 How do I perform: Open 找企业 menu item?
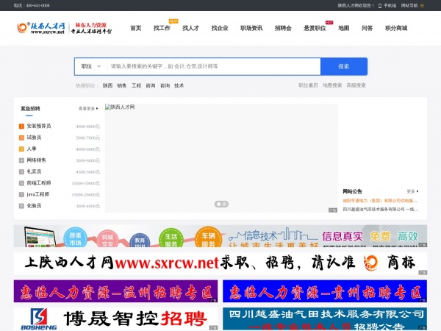coord(220,28)
